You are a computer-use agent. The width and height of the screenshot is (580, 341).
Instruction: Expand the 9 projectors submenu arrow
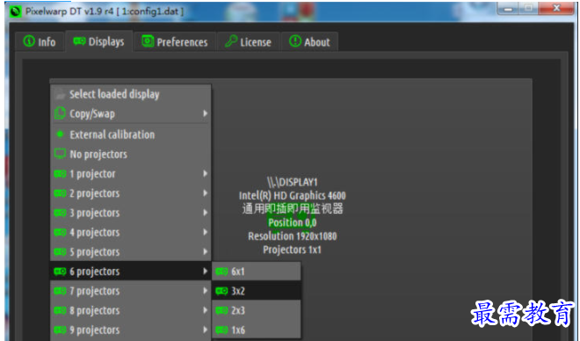pyautogui.click(x=205, y=330)
